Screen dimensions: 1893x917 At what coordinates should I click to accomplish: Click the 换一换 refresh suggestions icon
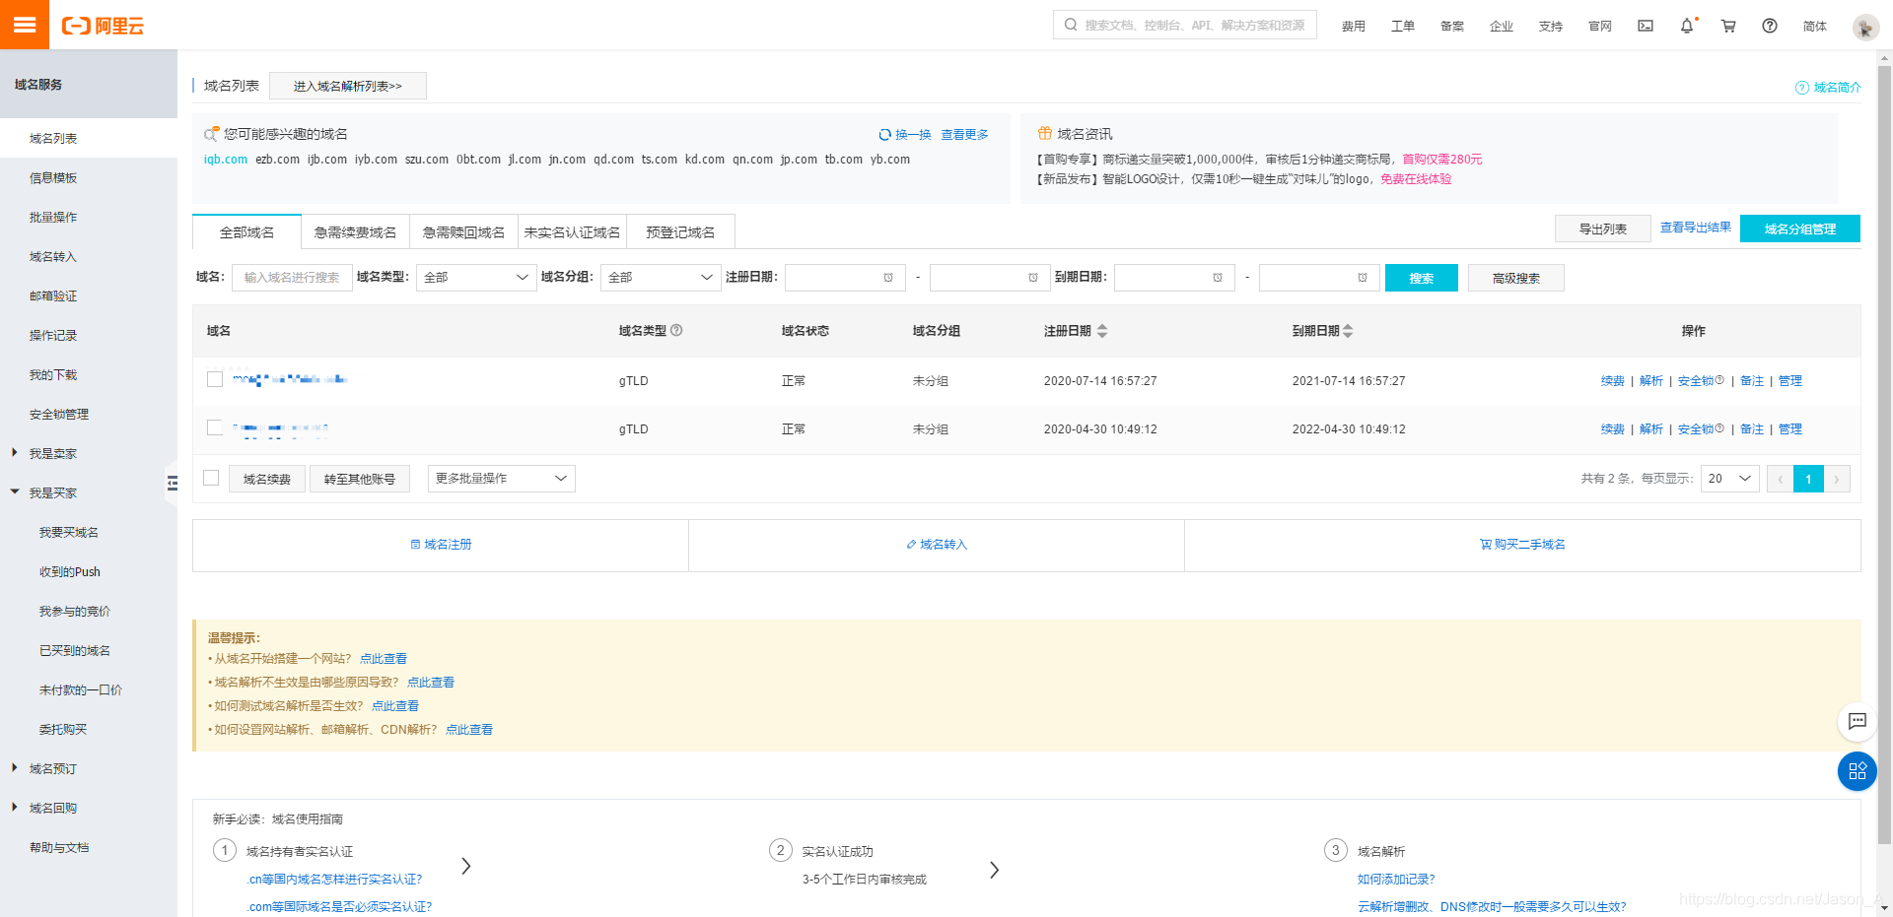tap(884, 135)
